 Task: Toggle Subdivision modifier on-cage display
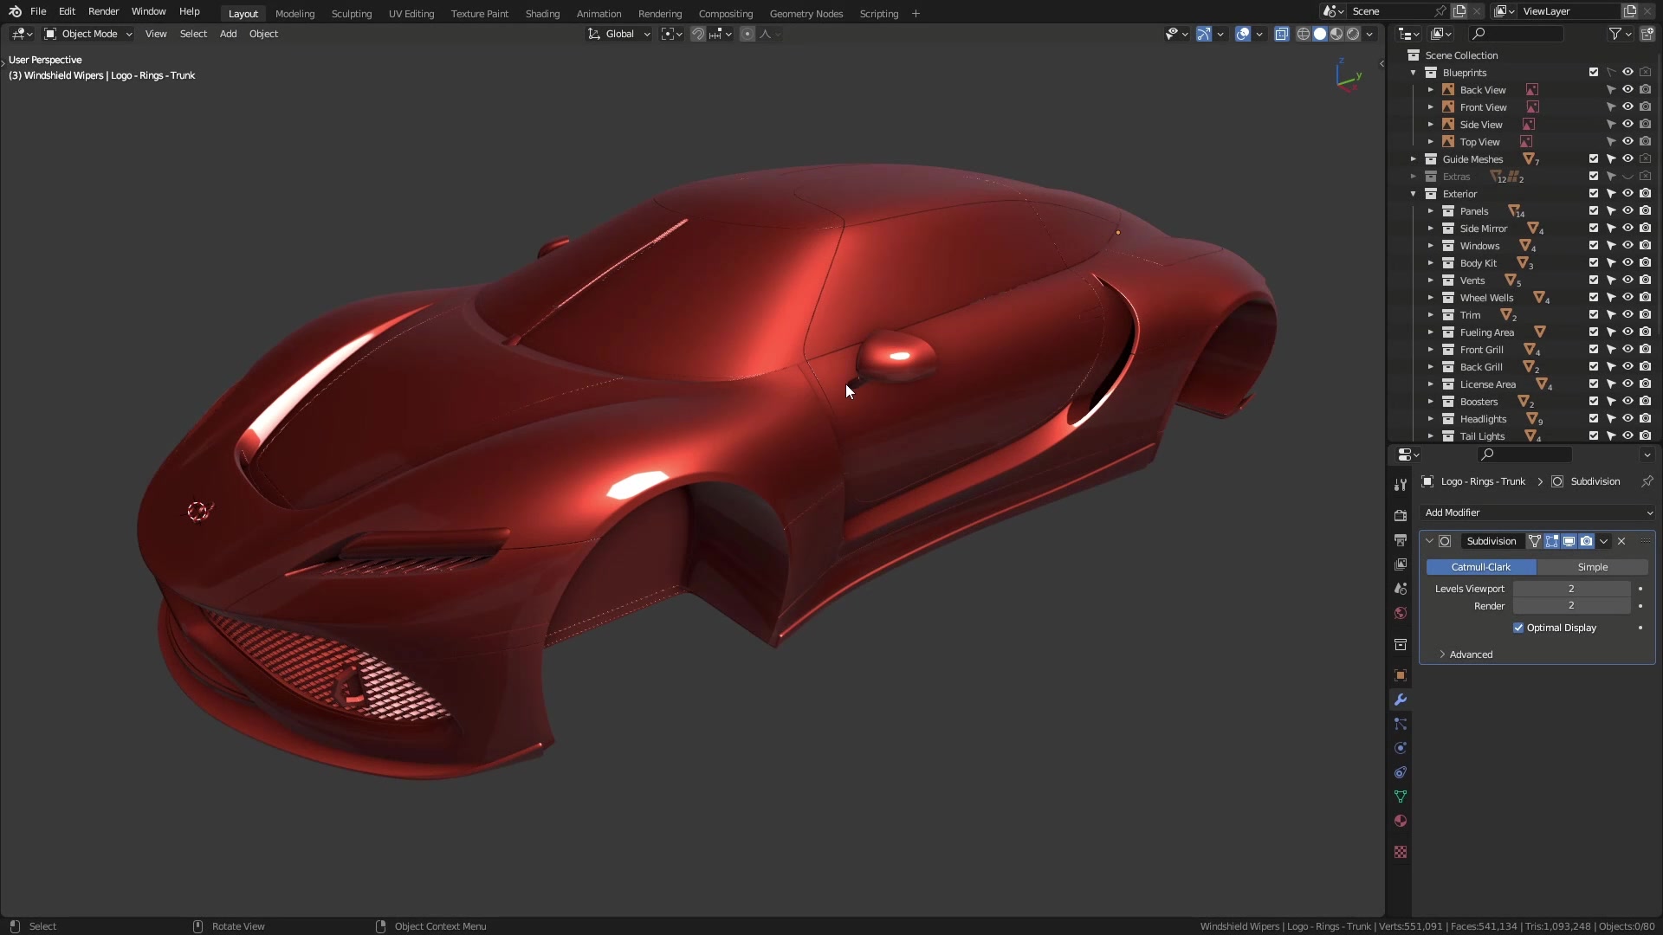click(x=1535, y=541)
